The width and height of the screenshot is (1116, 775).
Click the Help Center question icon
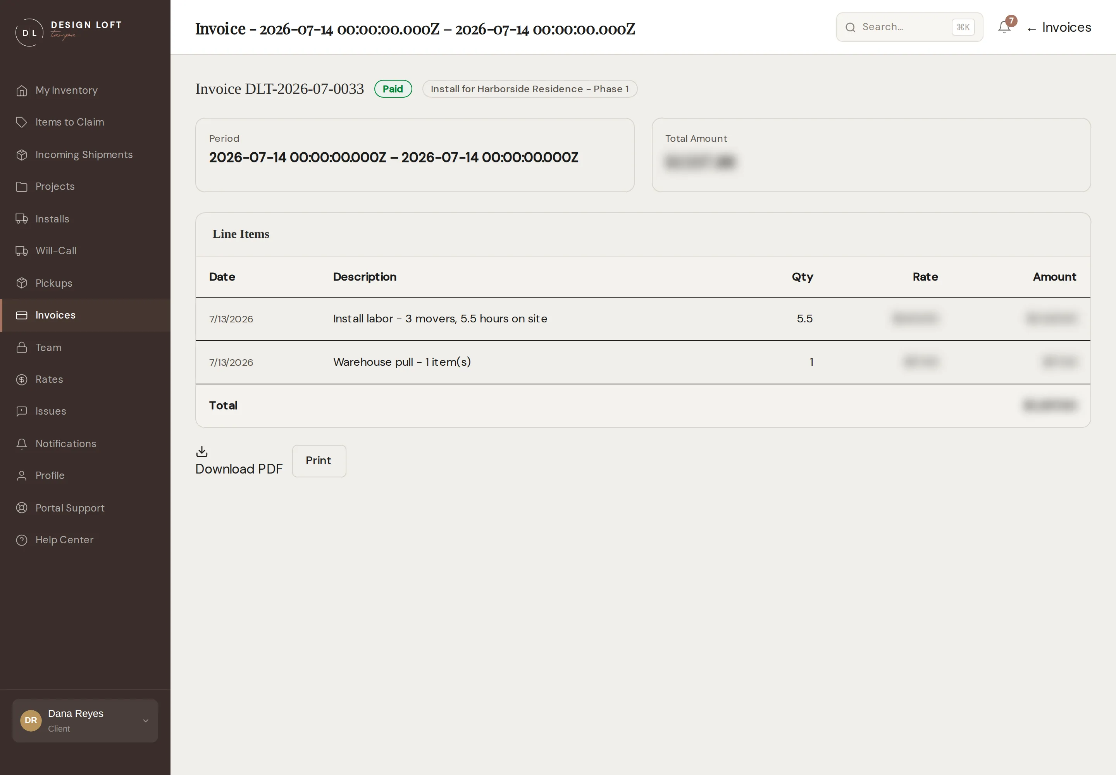(21, 540)
